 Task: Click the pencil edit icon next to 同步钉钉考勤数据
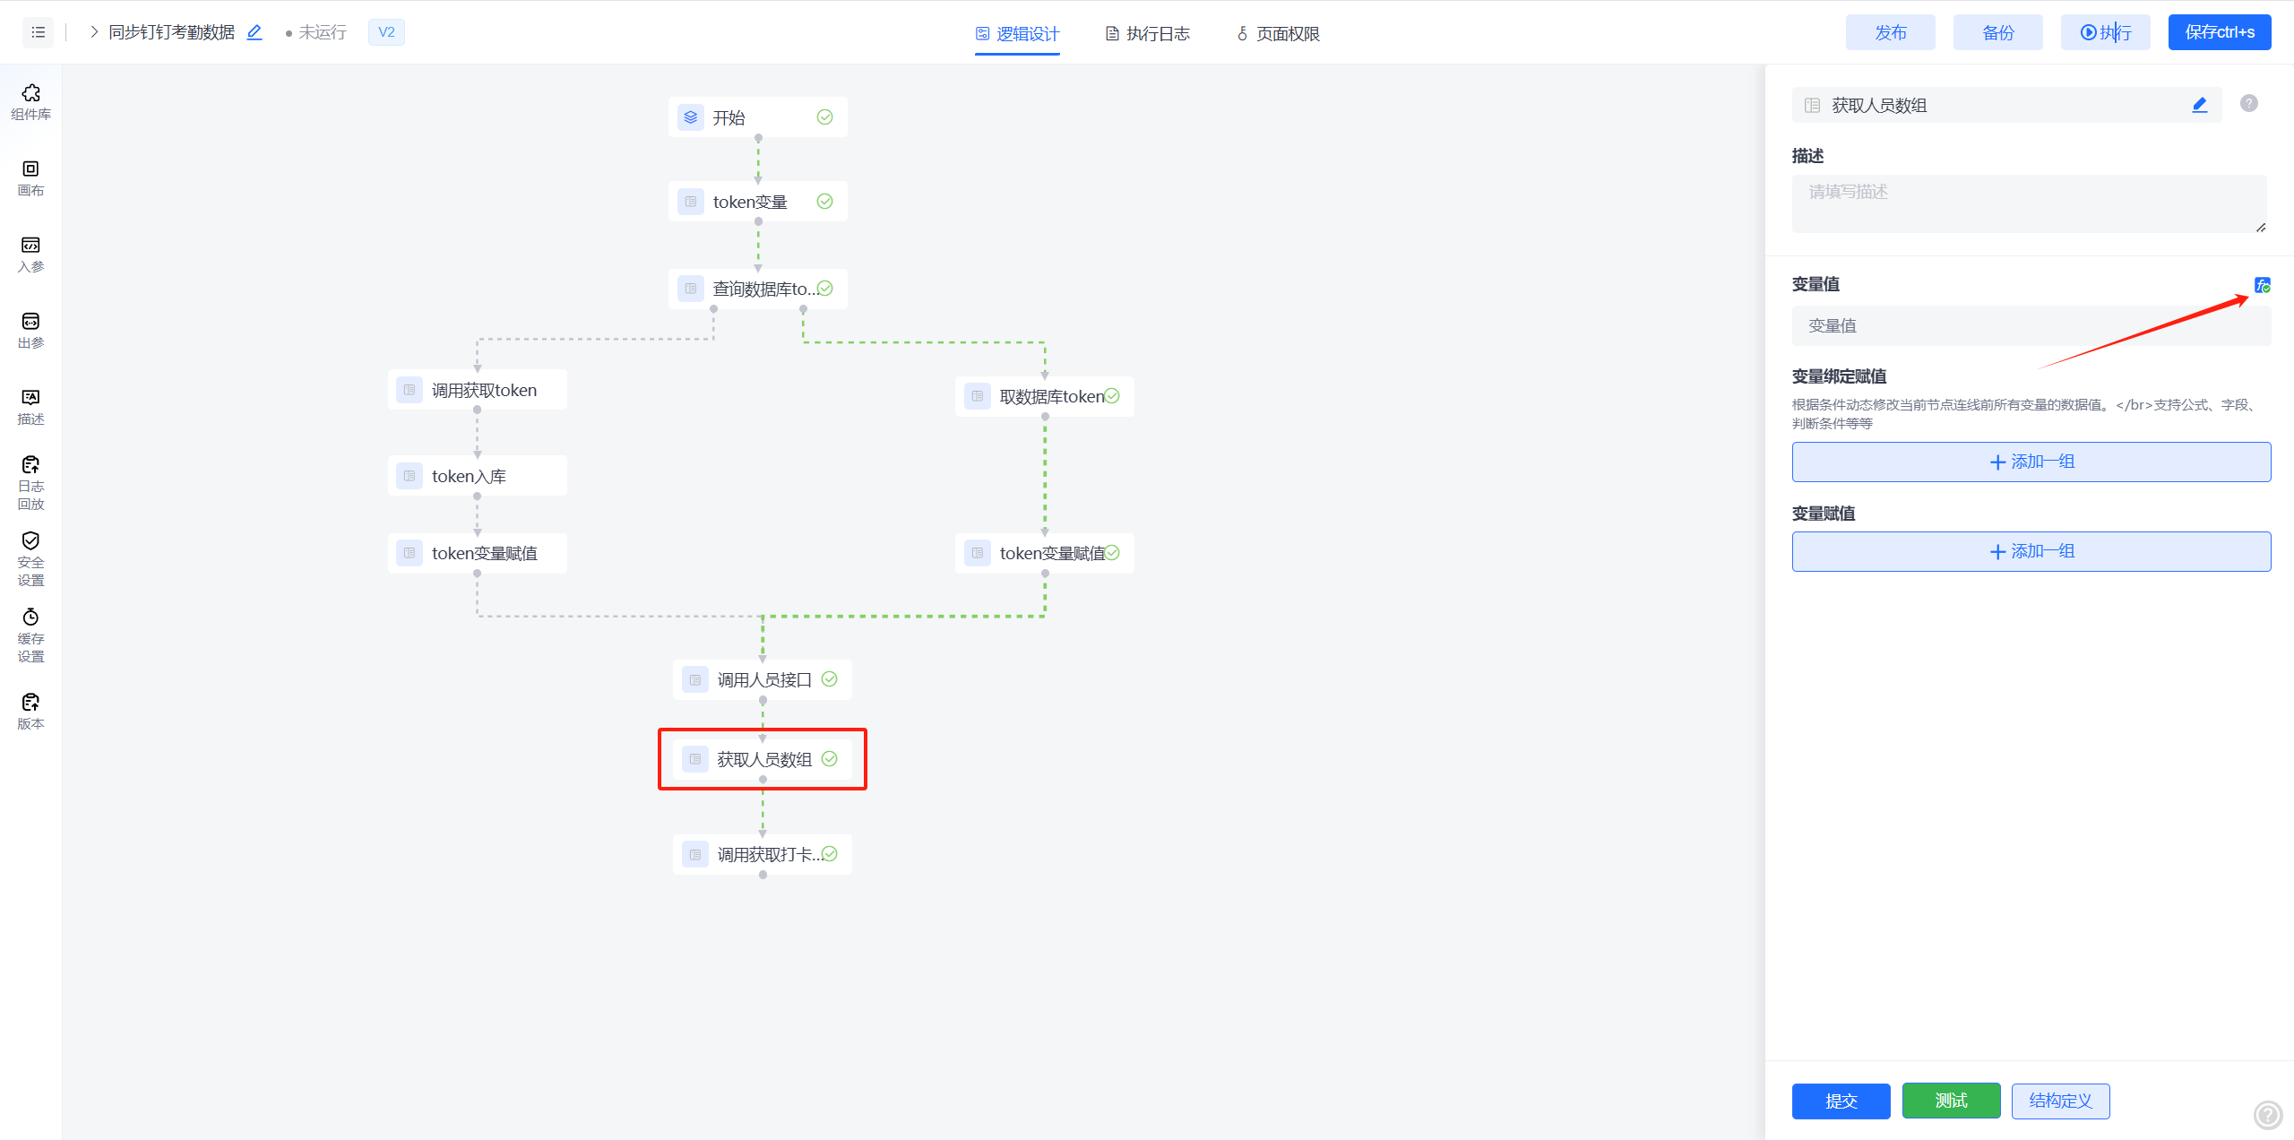(x=254, y=32)
